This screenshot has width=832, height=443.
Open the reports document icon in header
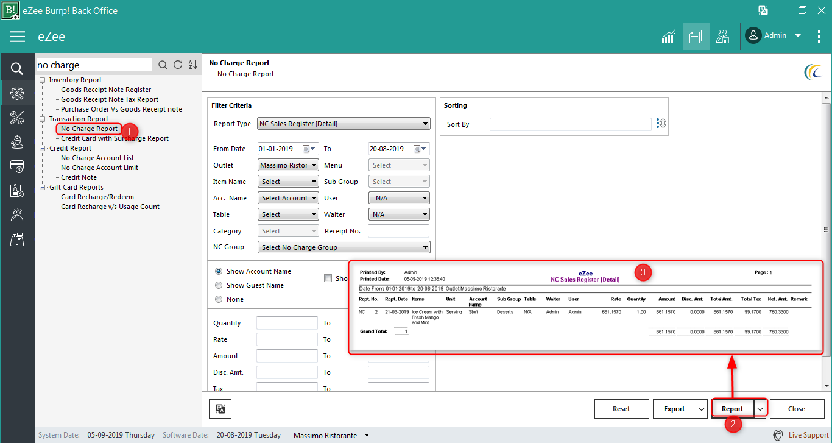[x=696, y=37]
